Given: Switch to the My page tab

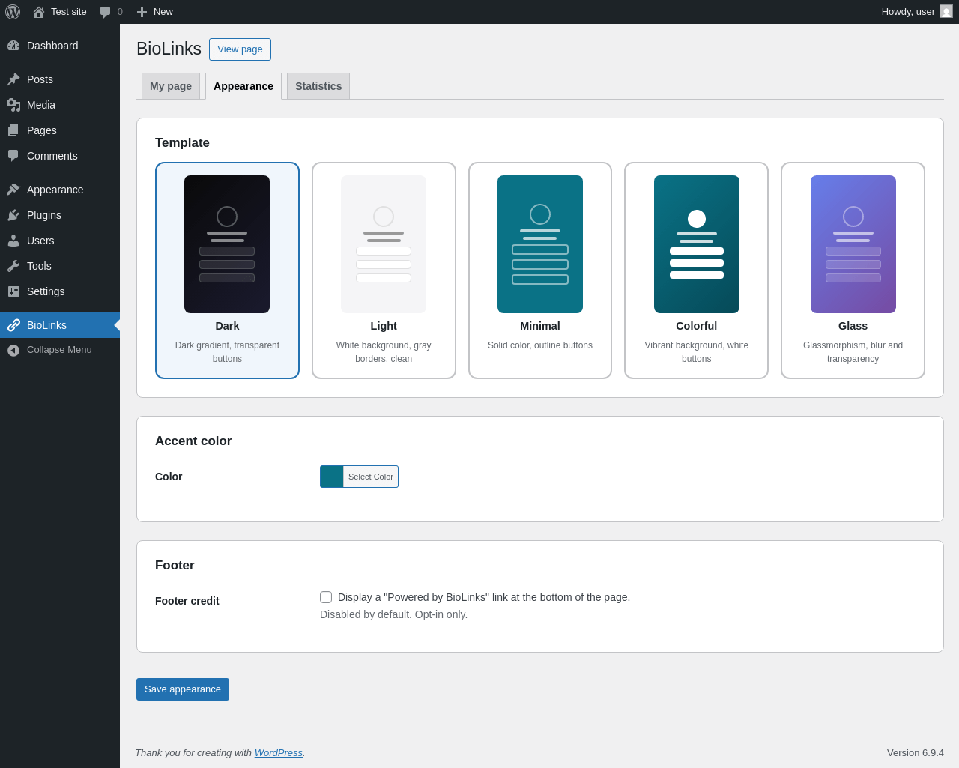Looking at the screenshot, I should click(171, 86).
